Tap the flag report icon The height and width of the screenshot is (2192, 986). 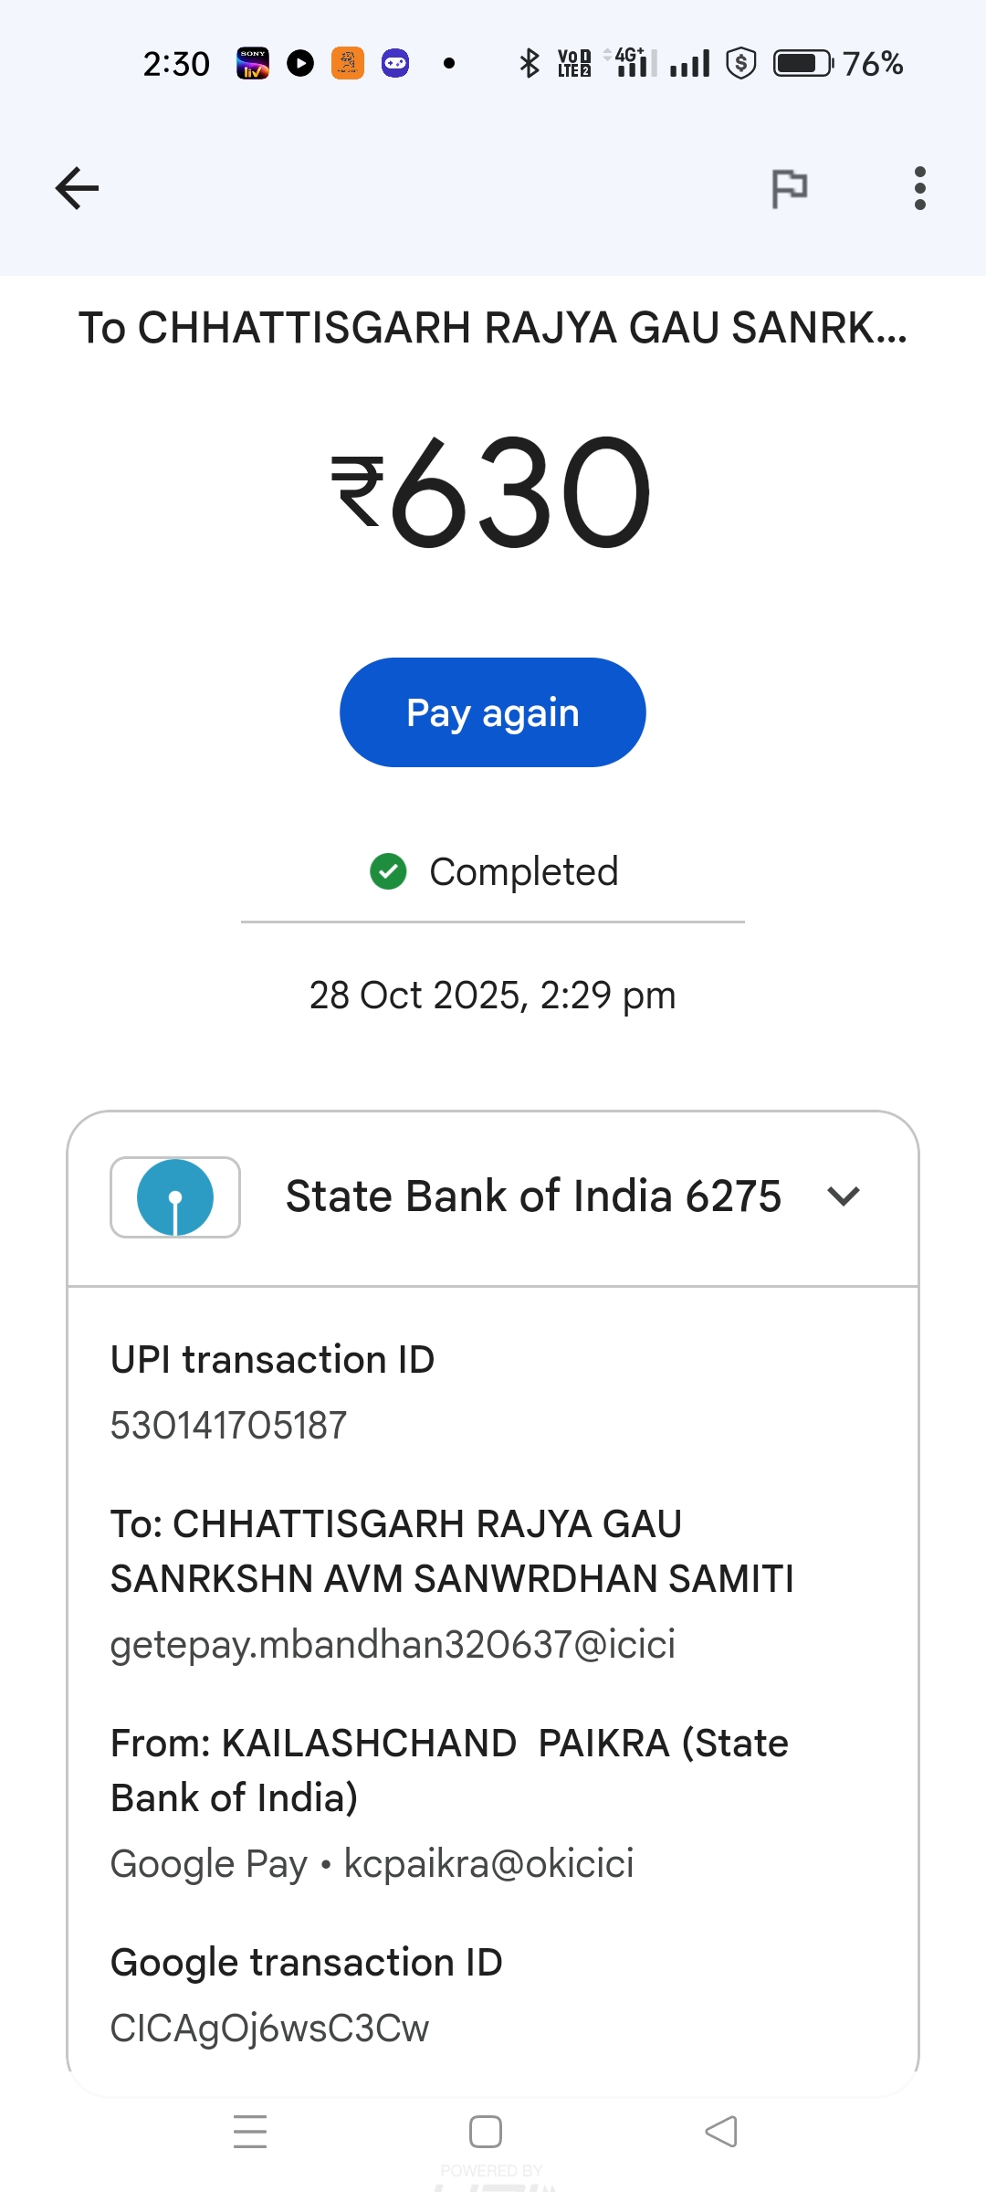pyautogui.click(x=789, y=189)
